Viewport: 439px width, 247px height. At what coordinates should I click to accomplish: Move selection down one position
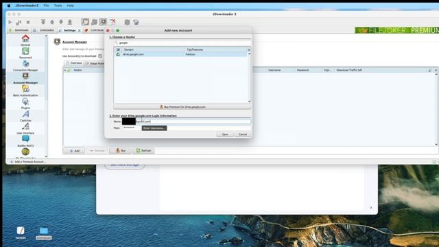pos(61,22)
